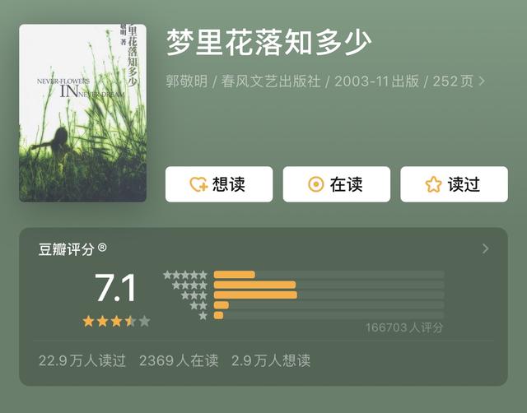Mark book as 想读
The height and width of the screenshot is (413, 527).
(219, 184)
